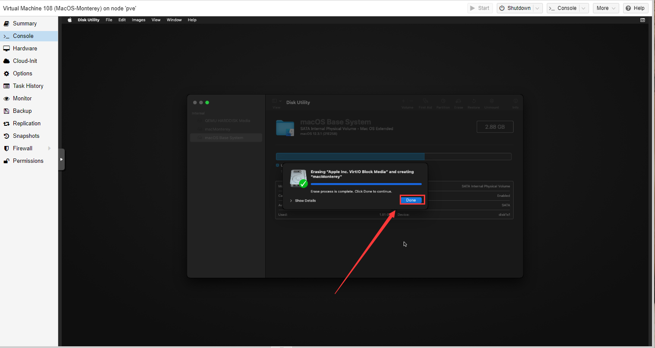The width and height of the screenshot is (655, 348).
Task: Select Snapshots in the sidebar
Action: (26, 136)
